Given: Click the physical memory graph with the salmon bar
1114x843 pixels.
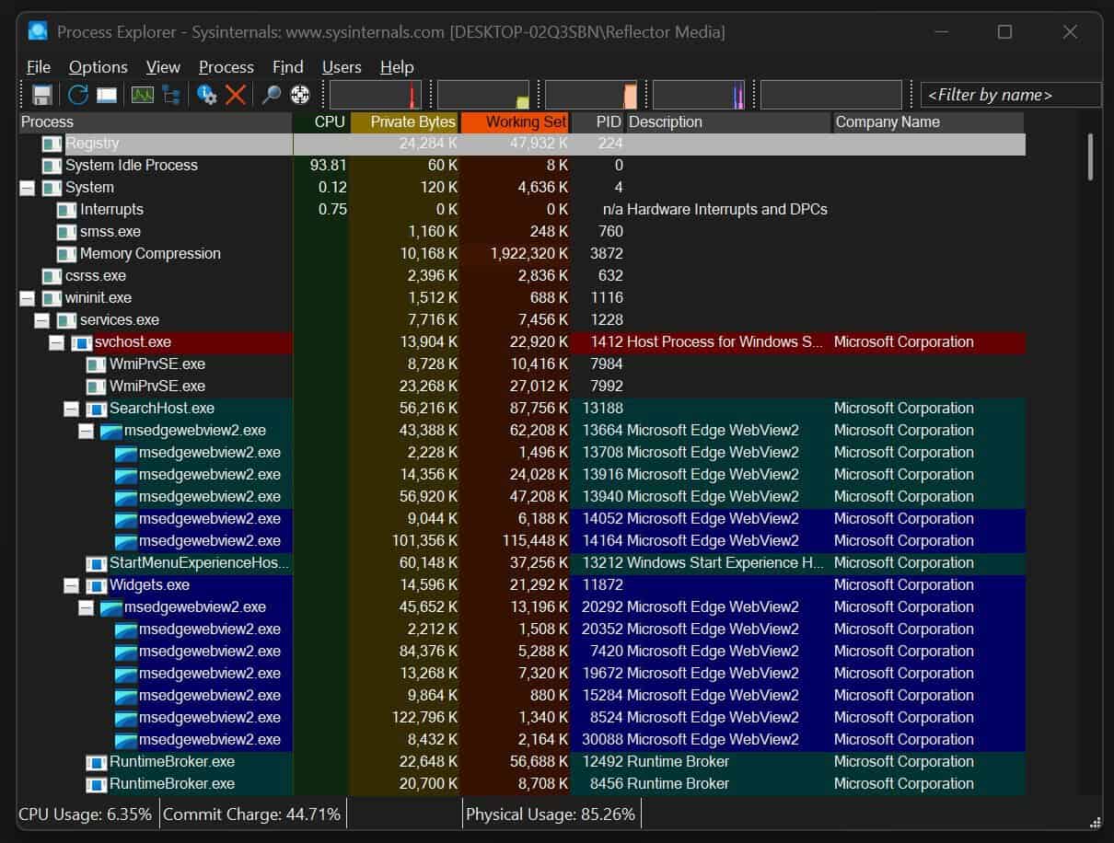Looking at the screenshot, I should tap(591, 95).
